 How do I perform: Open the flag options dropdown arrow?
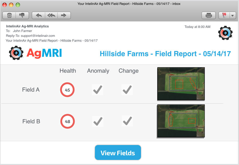233,16
